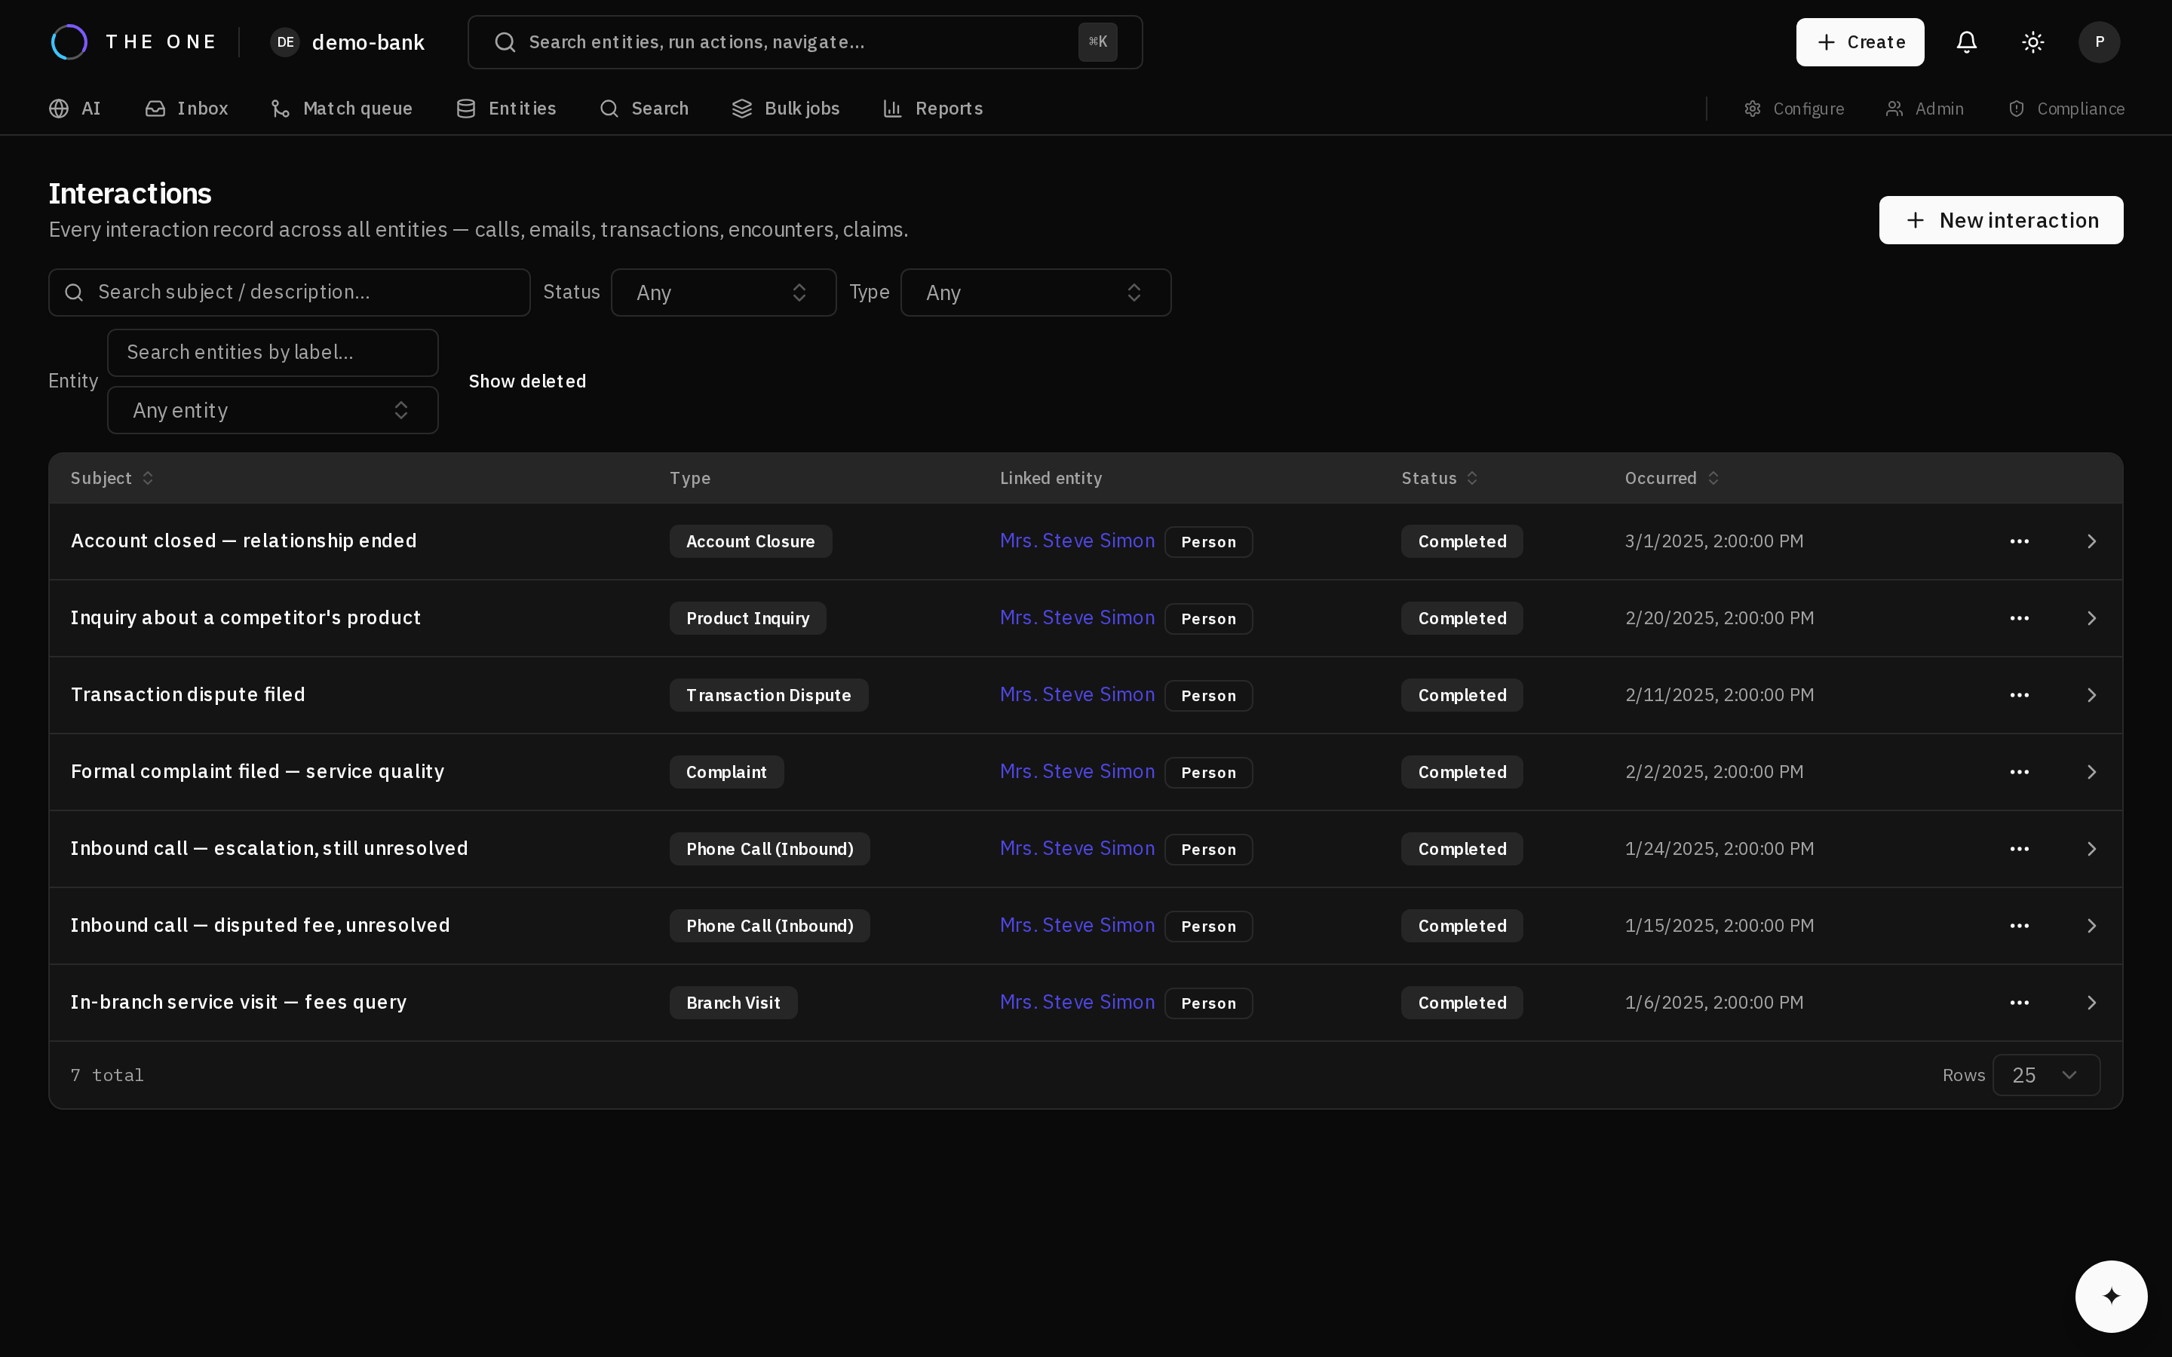Expand the Transaction dispute filed row chevron

[2091, 694]
